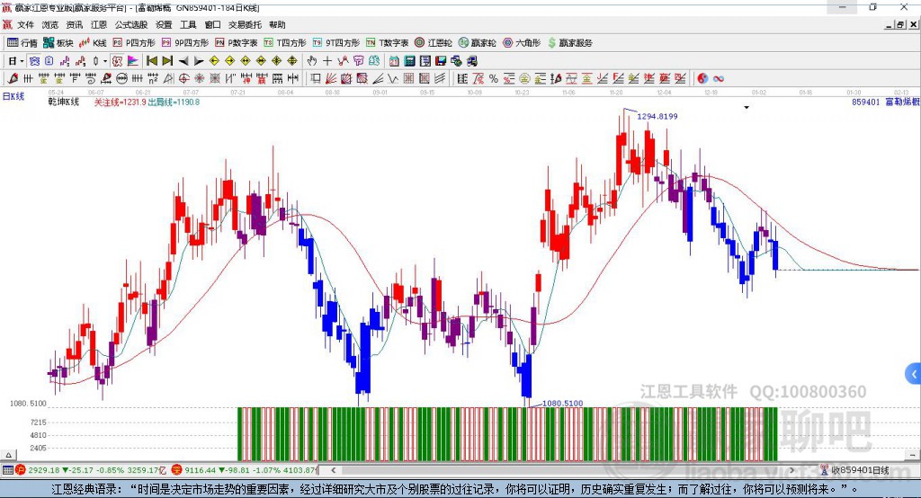
Task: Open the P四方形 tool
Action: pos(134,43)
